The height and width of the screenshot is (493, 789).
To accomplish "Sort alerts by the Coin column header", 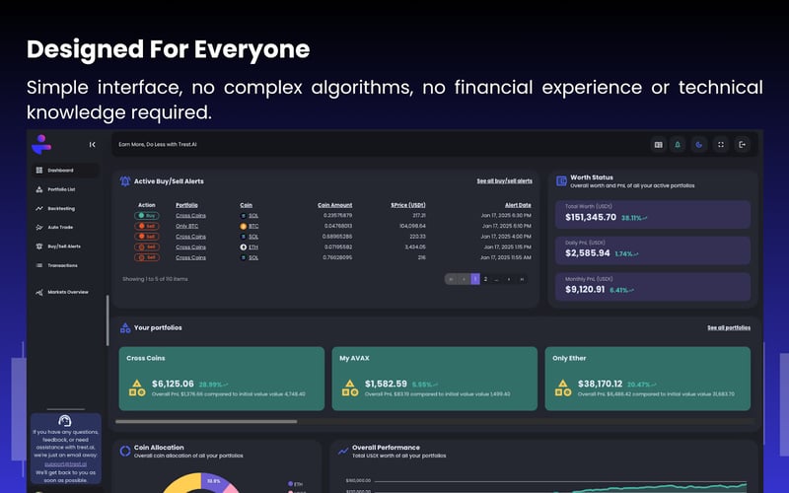I will click(246, 205).
